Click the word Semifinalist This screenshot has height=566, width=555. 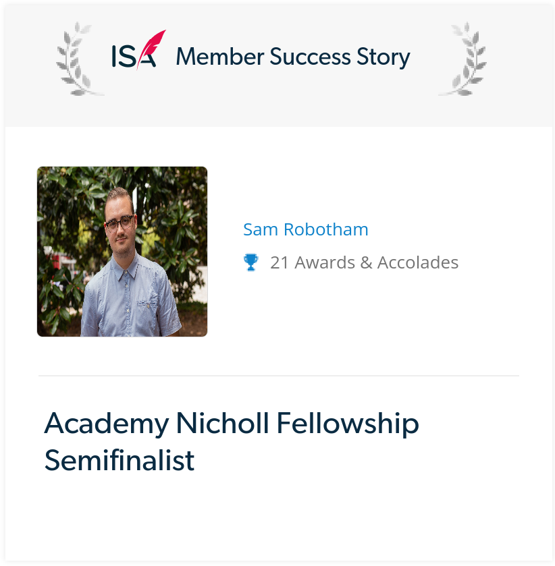tap(120, 461)
